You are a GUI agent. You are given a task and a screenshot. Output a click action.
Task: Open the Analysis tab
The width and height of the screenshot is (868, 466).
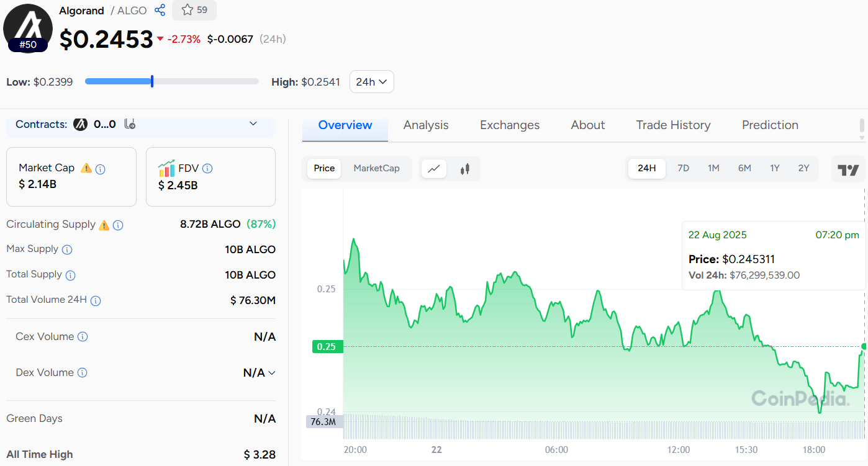pyautogui.click(x=425, y=125)
